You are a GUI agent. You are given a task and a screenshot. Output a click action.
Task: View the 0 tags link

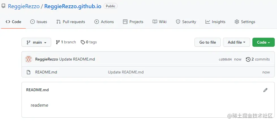coord(89,42)
